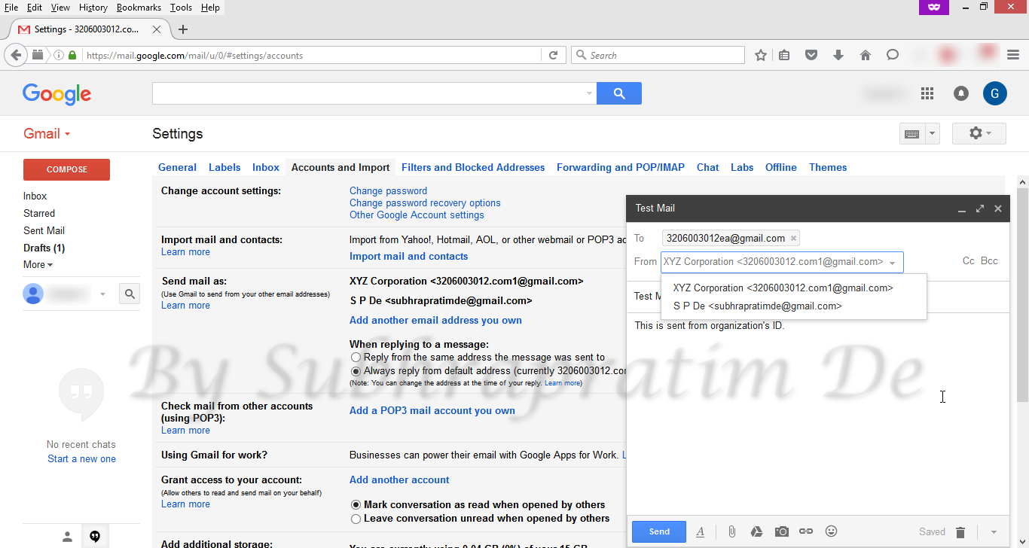This screenshot has height=548, width=1029.
Task: Open chat status dropdown beside the avatar
Action: click(x=103, y=294)
